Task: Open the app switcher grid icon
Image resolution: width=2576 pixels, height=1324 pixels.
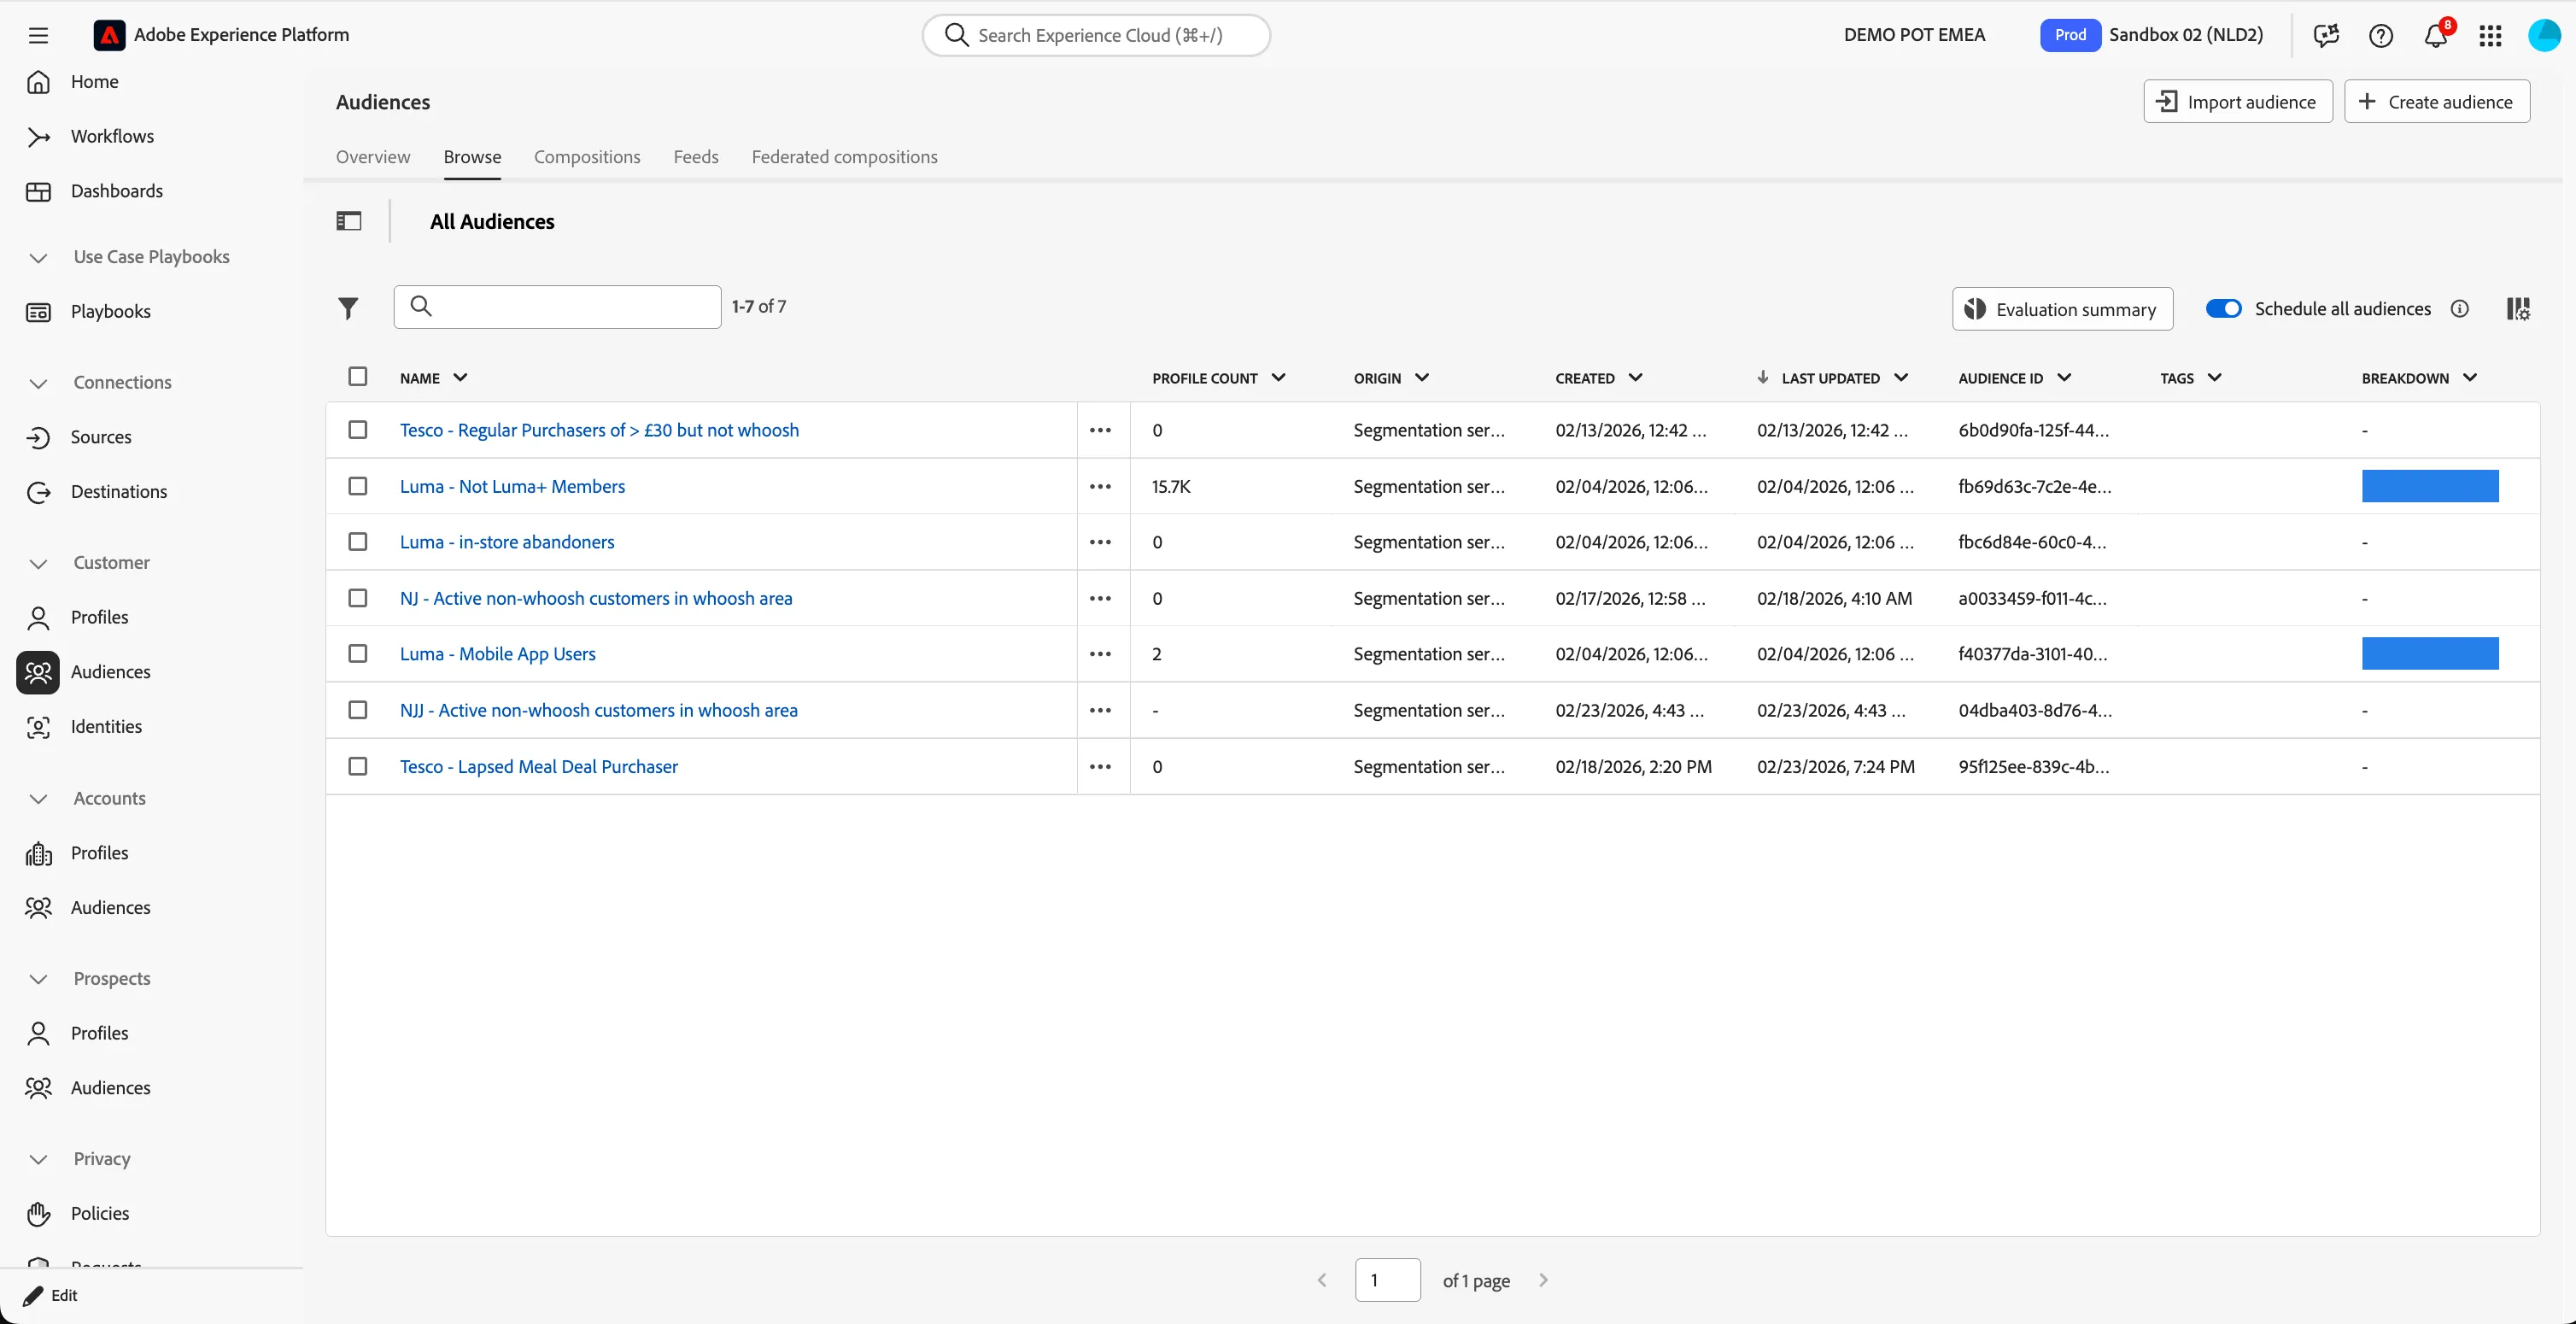Action: tap(2490, 35)
